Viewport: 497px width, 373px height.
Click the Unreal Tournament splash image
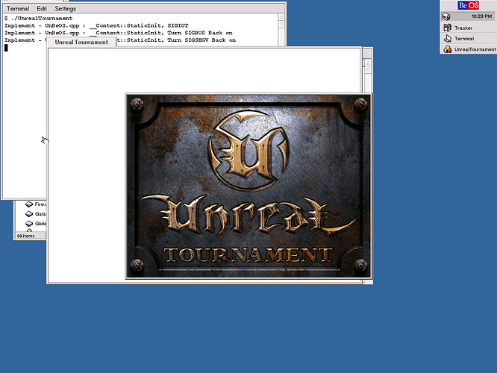pos(248,186)
